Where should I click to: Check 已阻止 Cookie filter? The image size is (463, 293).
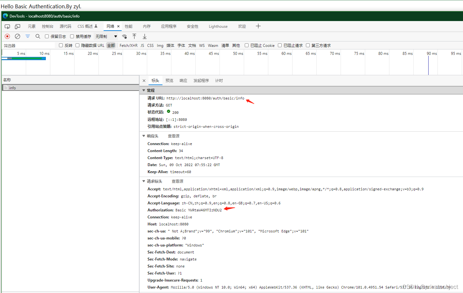(x=247, y=45)
